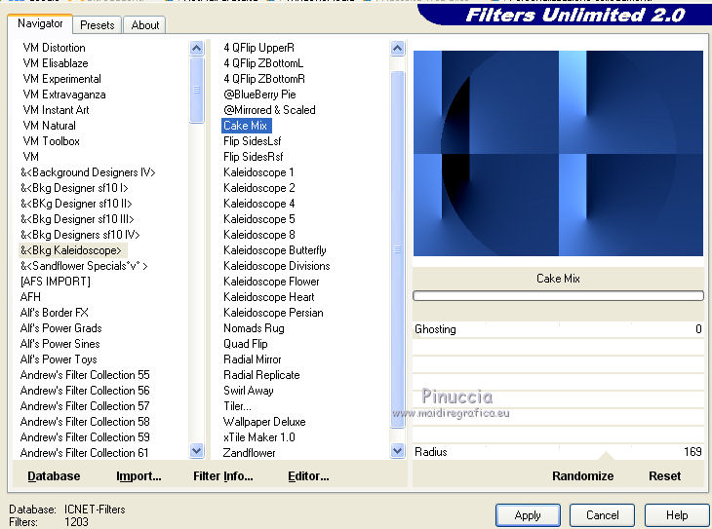Select the Navigator tab
This screenshot has width=712, height=529.
tap(40, 23)
